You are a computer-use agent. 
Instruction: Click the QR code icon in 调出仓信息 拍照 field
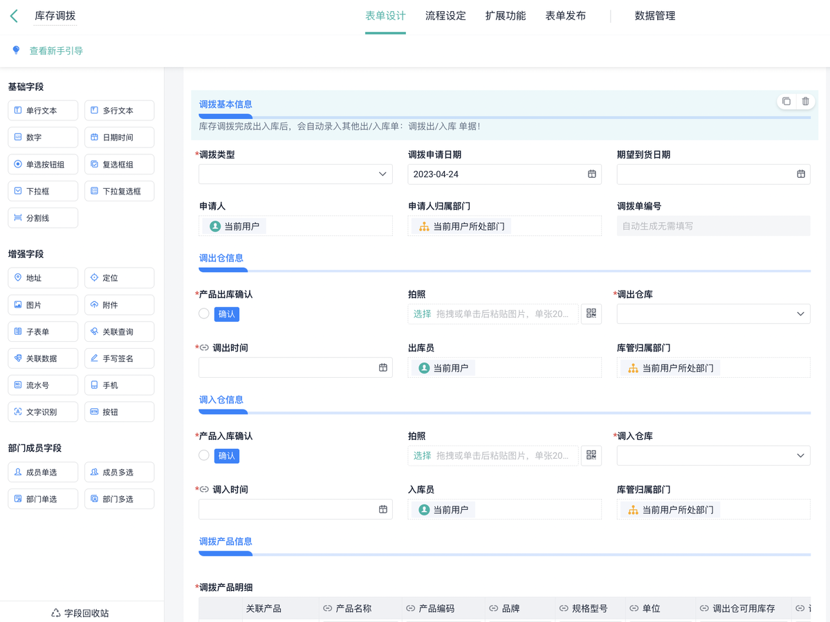pos(591,313)
